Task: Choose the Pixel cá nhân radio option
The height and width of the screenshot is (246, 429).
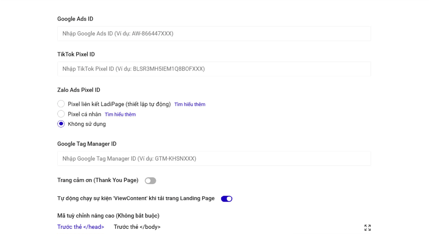Action: pyautogui.click(x=61, y=114)
